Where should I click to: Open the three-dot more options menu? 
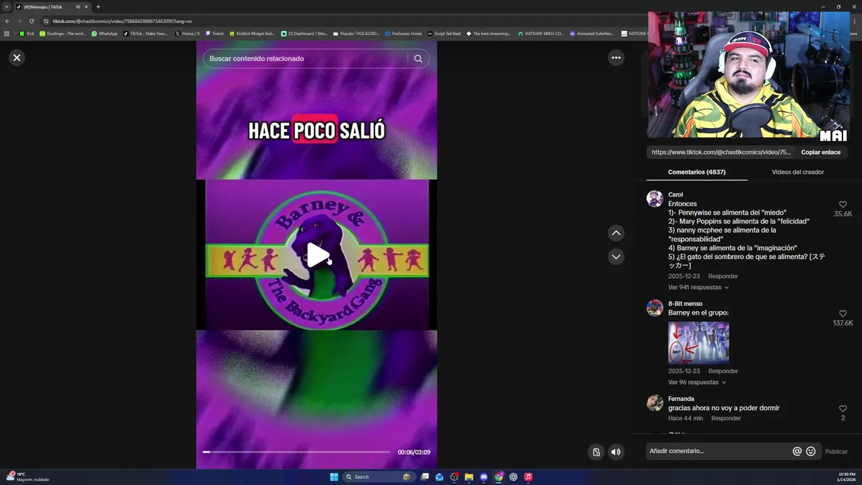(x=616, y=58)
